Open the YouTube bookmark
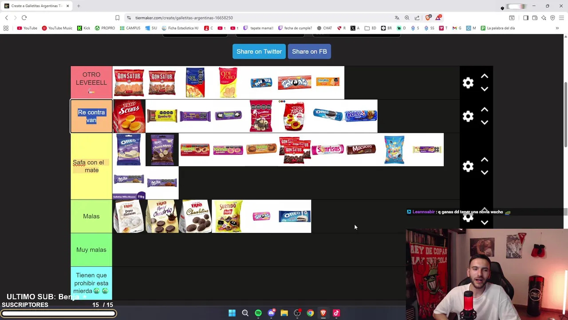 (x=27, y=28)
